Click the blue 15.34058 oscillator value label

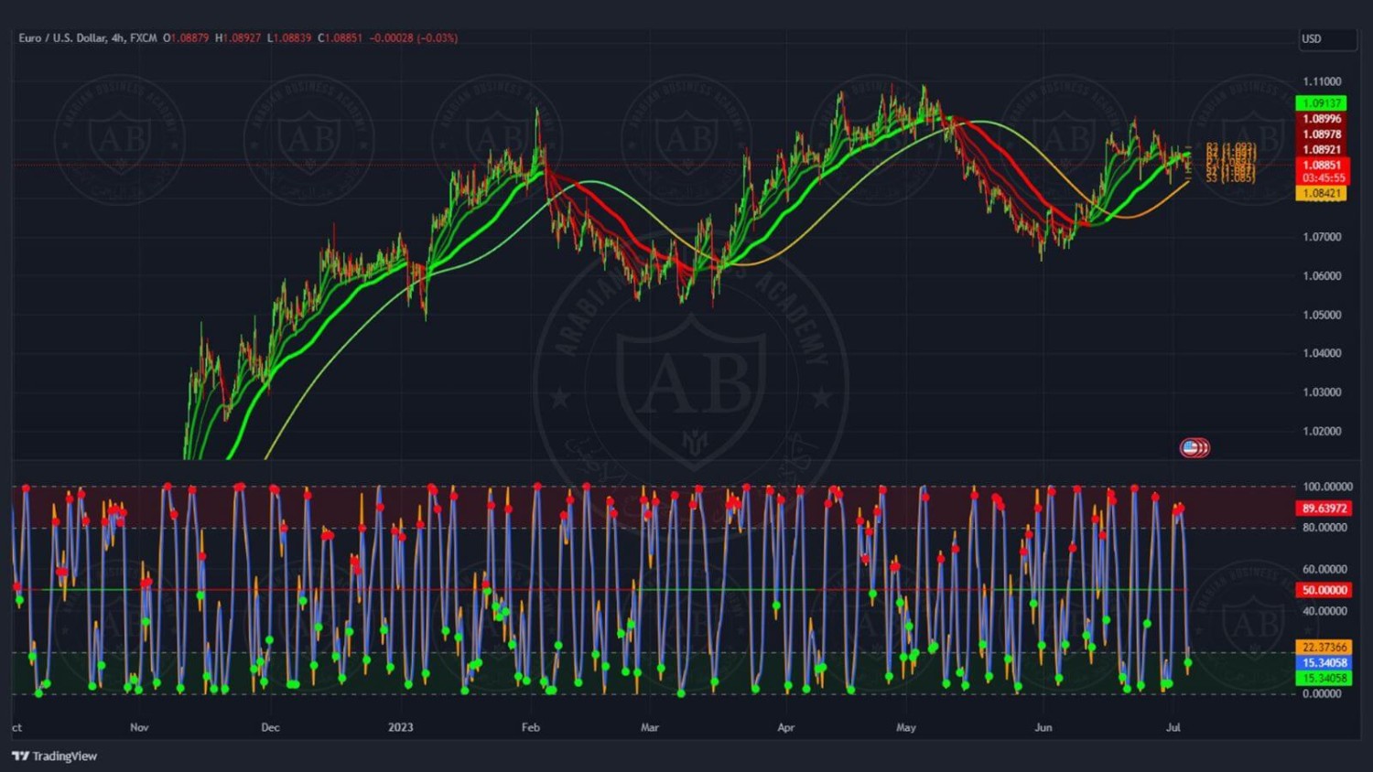[x=1324, y=663]
